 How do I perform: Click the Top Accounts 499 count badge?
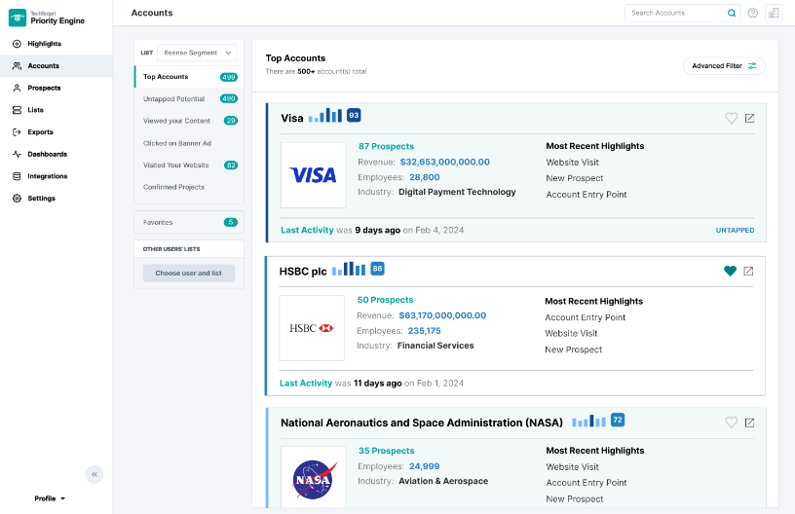229,77
